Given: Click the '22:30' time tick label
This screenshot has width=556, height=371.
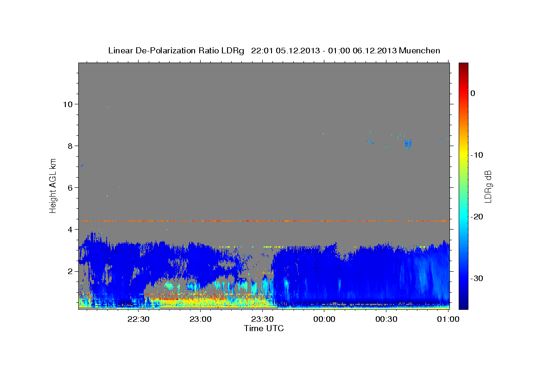Looking at the screenshot, I should click(x=138, y=320).
